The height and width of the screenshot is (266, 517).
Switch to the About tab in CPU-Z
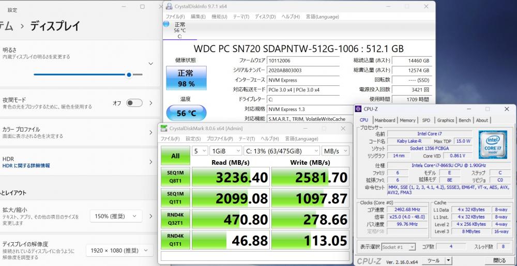pyautogui.click(x=482, y=120)
